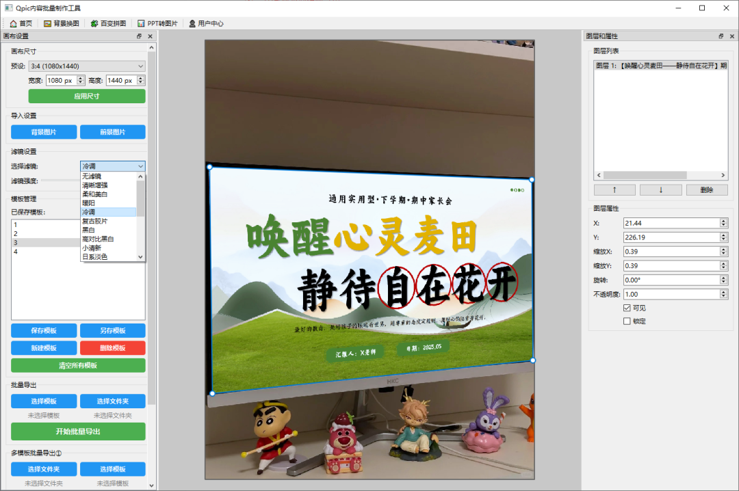Enable the 锁定 lock checkbox

point(627,321)
